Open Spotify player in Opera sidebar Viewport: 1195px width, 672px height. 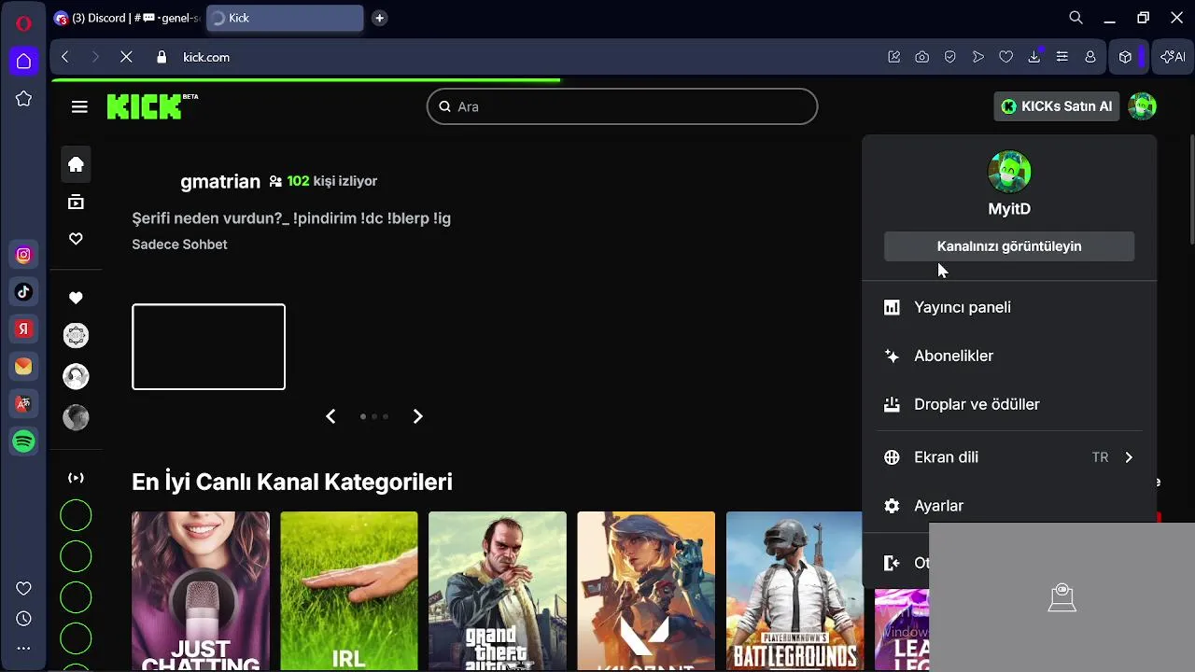click(x=23, y=441)
